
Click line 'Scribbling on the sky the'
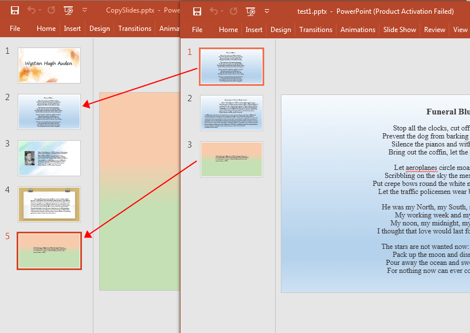click(x=427, y=176)
